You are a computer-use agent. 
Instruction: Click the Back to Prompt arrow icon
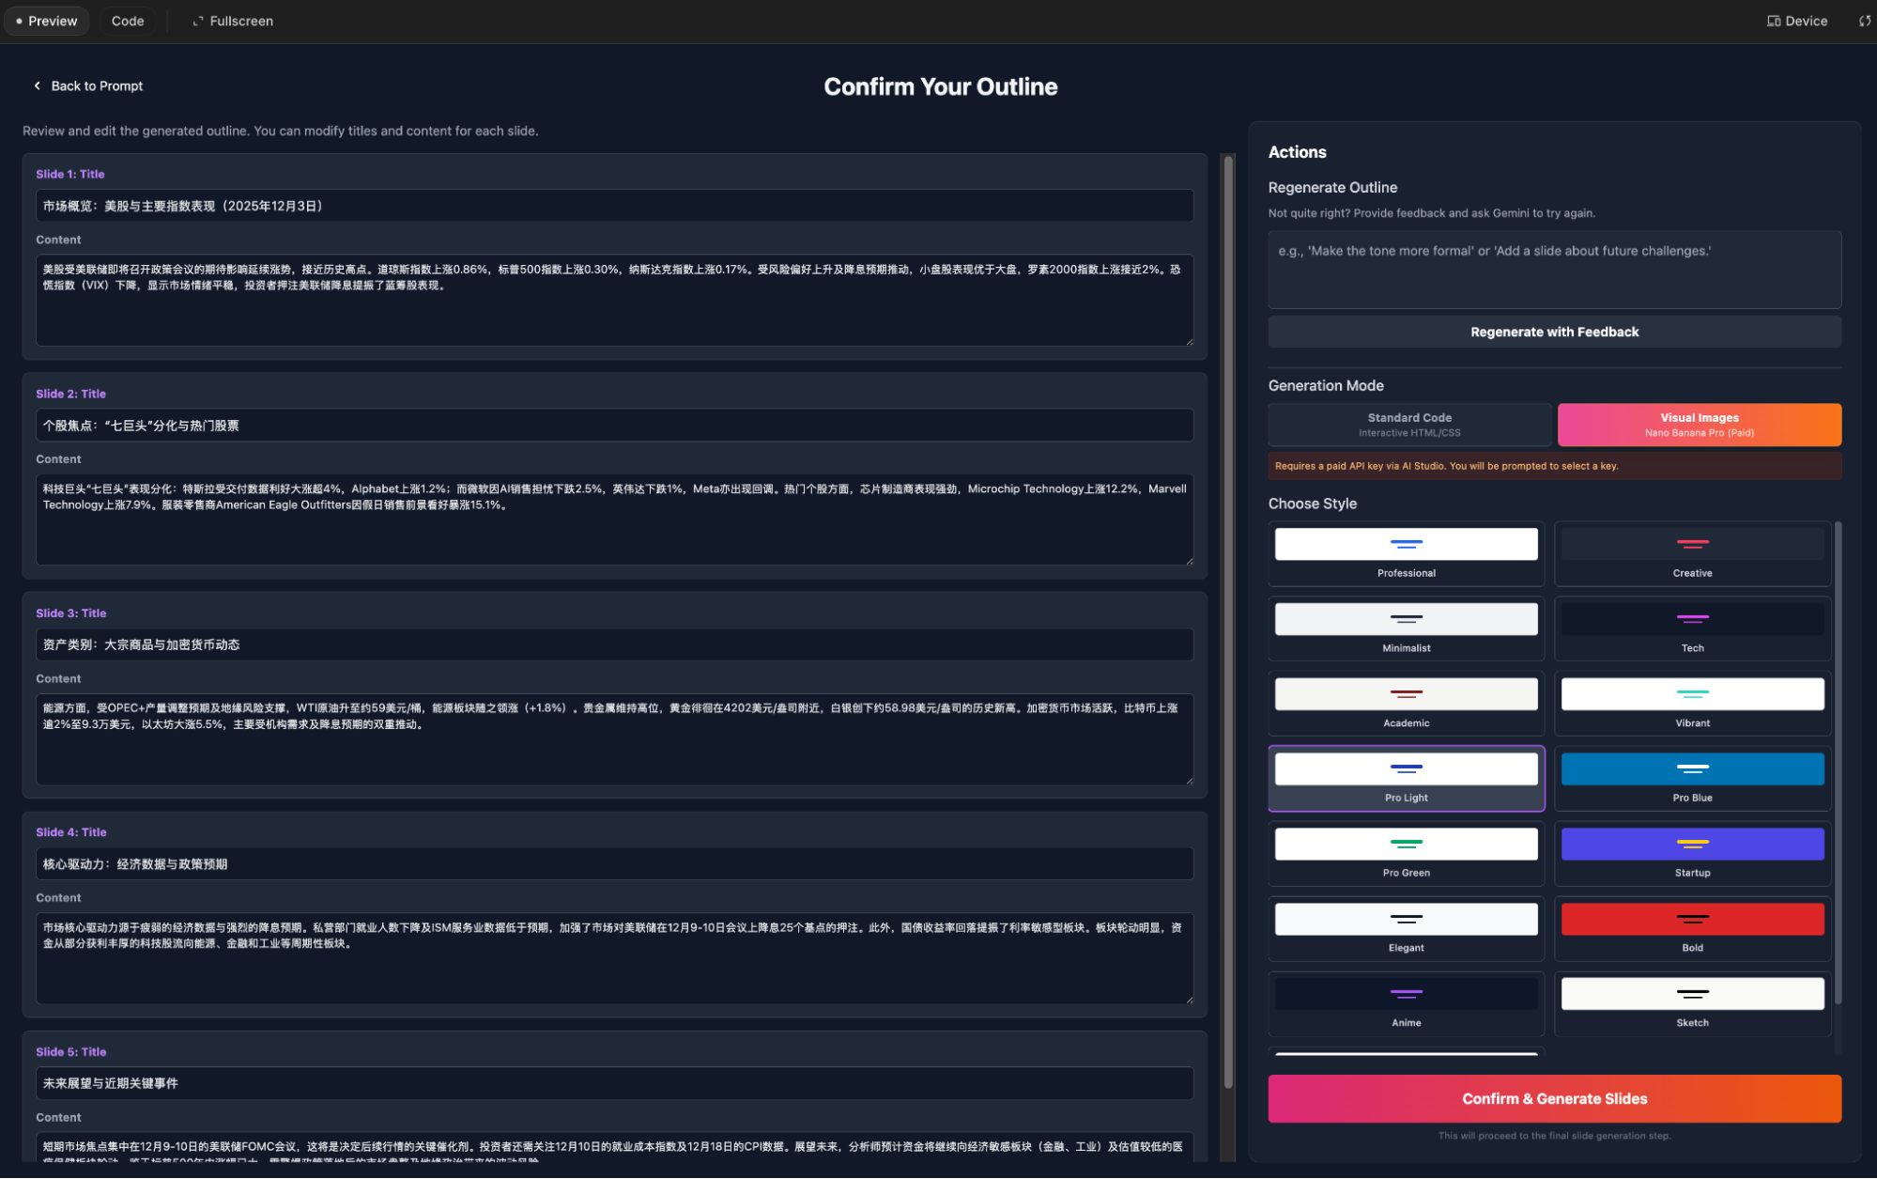click(x=38, y=85)
